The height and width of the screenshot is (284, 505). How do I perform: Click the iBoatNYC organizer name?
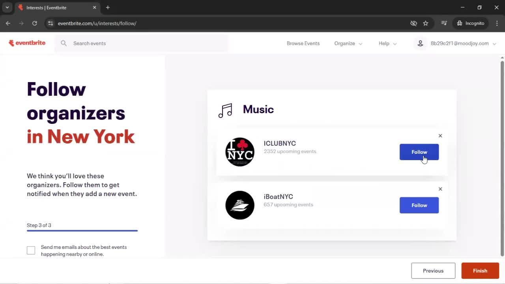coord(279,196)
